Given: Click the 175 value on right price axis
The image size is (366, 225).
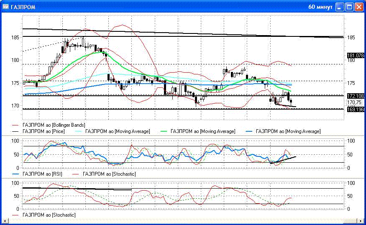Looking at the screenshot, I should click(351, 83).
